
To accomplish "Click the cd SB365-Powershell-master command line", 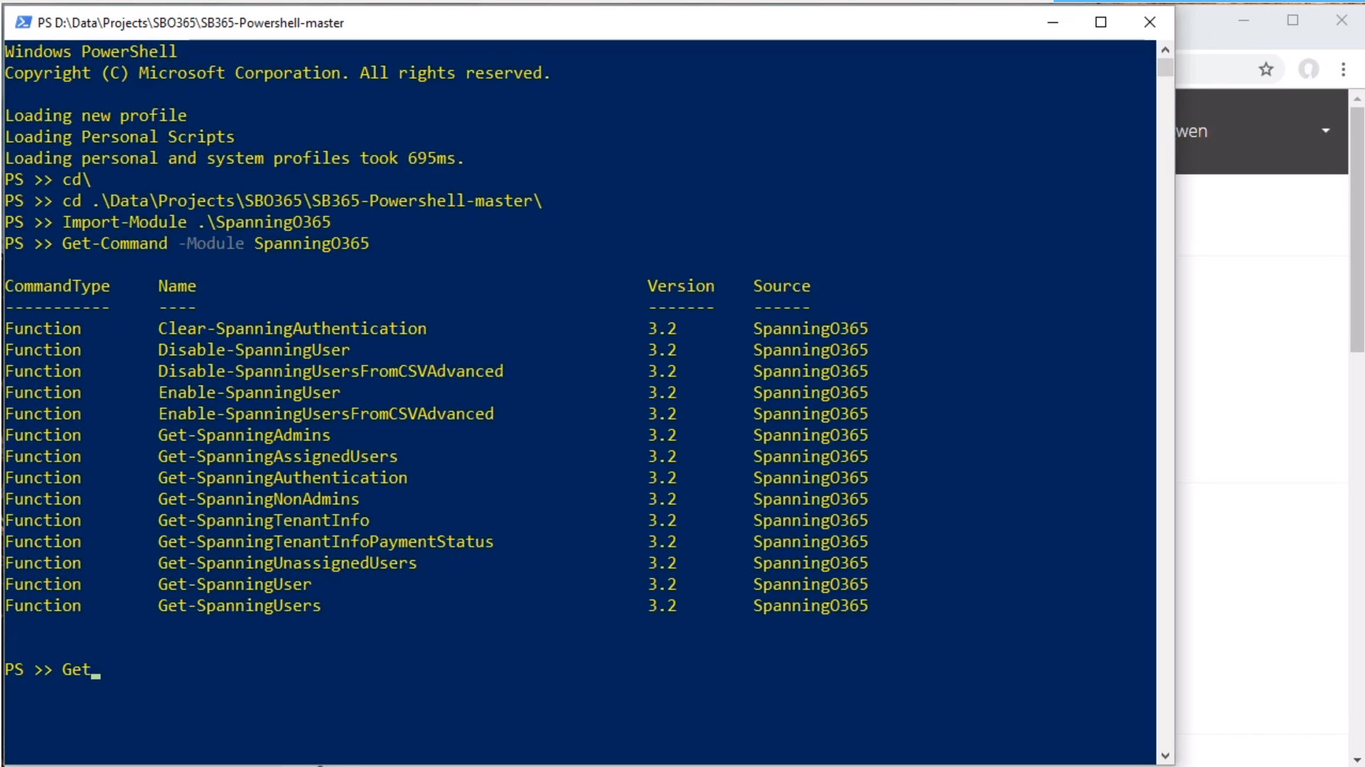I will [274, 201].
